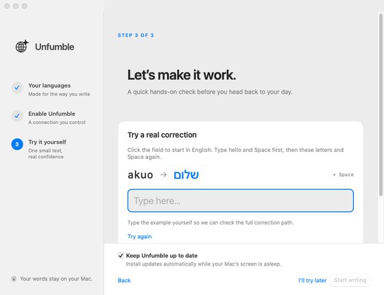Viewport: 384px width, 295px height.
Task: Click Your words stay on your Mac text
Action: (56, 279)
